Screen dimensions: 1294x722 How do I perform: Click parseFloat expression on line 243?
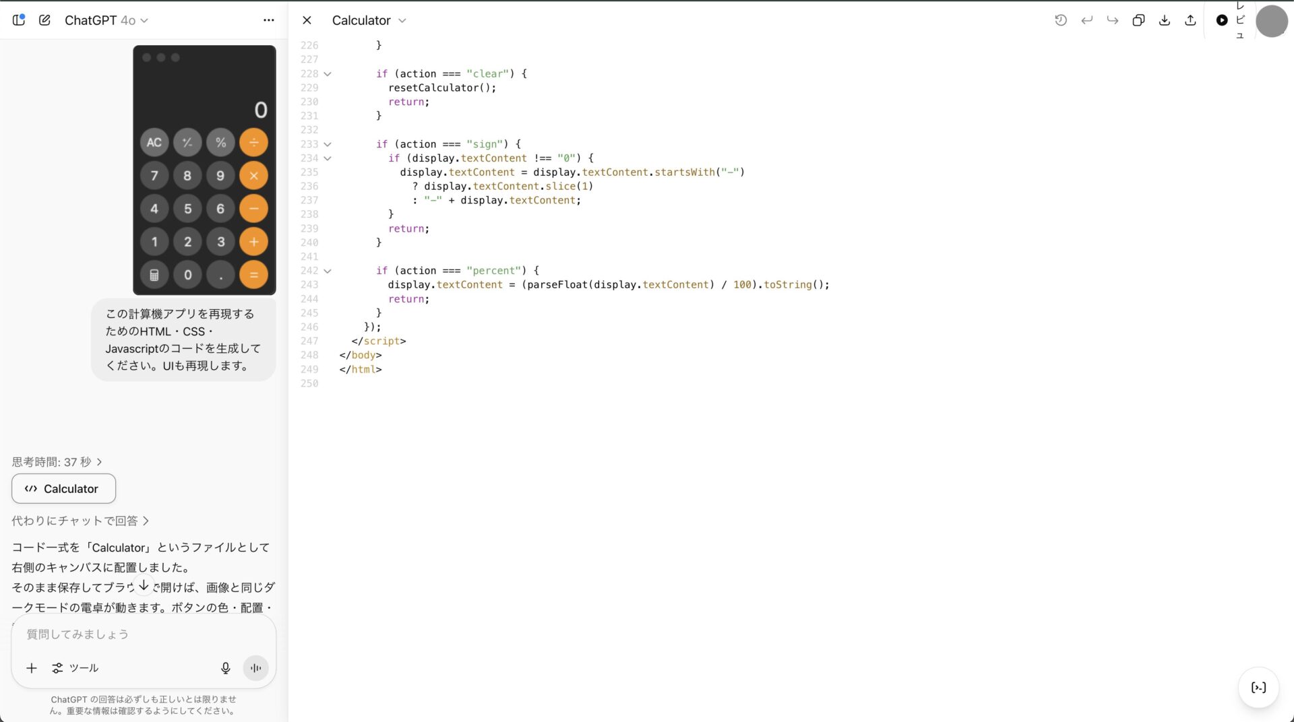coord(620,285)
